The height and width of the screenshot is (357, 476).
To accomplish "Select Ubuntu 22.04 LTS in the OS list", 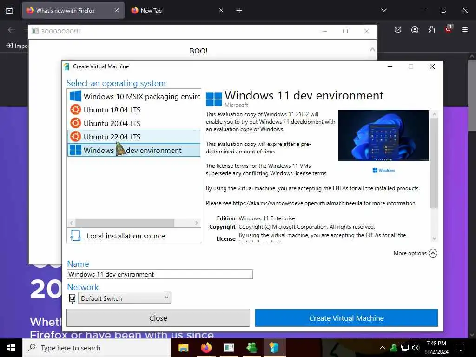I will coord(134,137).
